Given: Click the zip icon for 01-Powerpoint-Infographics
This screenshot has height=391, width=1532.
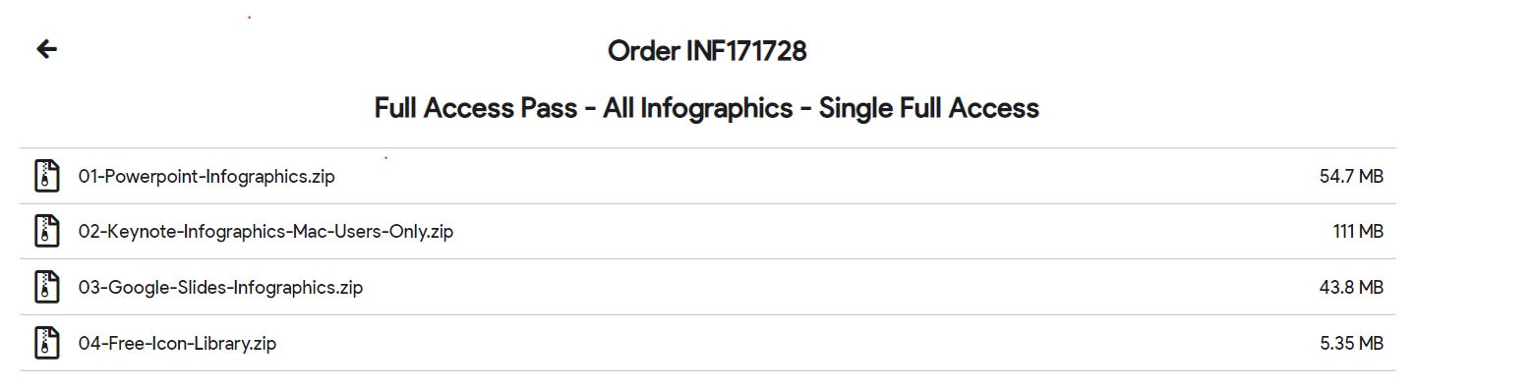Looking at the screenshot, I should pos(46,176).
